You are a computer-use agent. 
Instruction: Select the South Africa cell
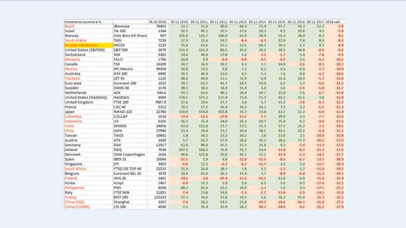pyautogui.click(x=89, y=168)
